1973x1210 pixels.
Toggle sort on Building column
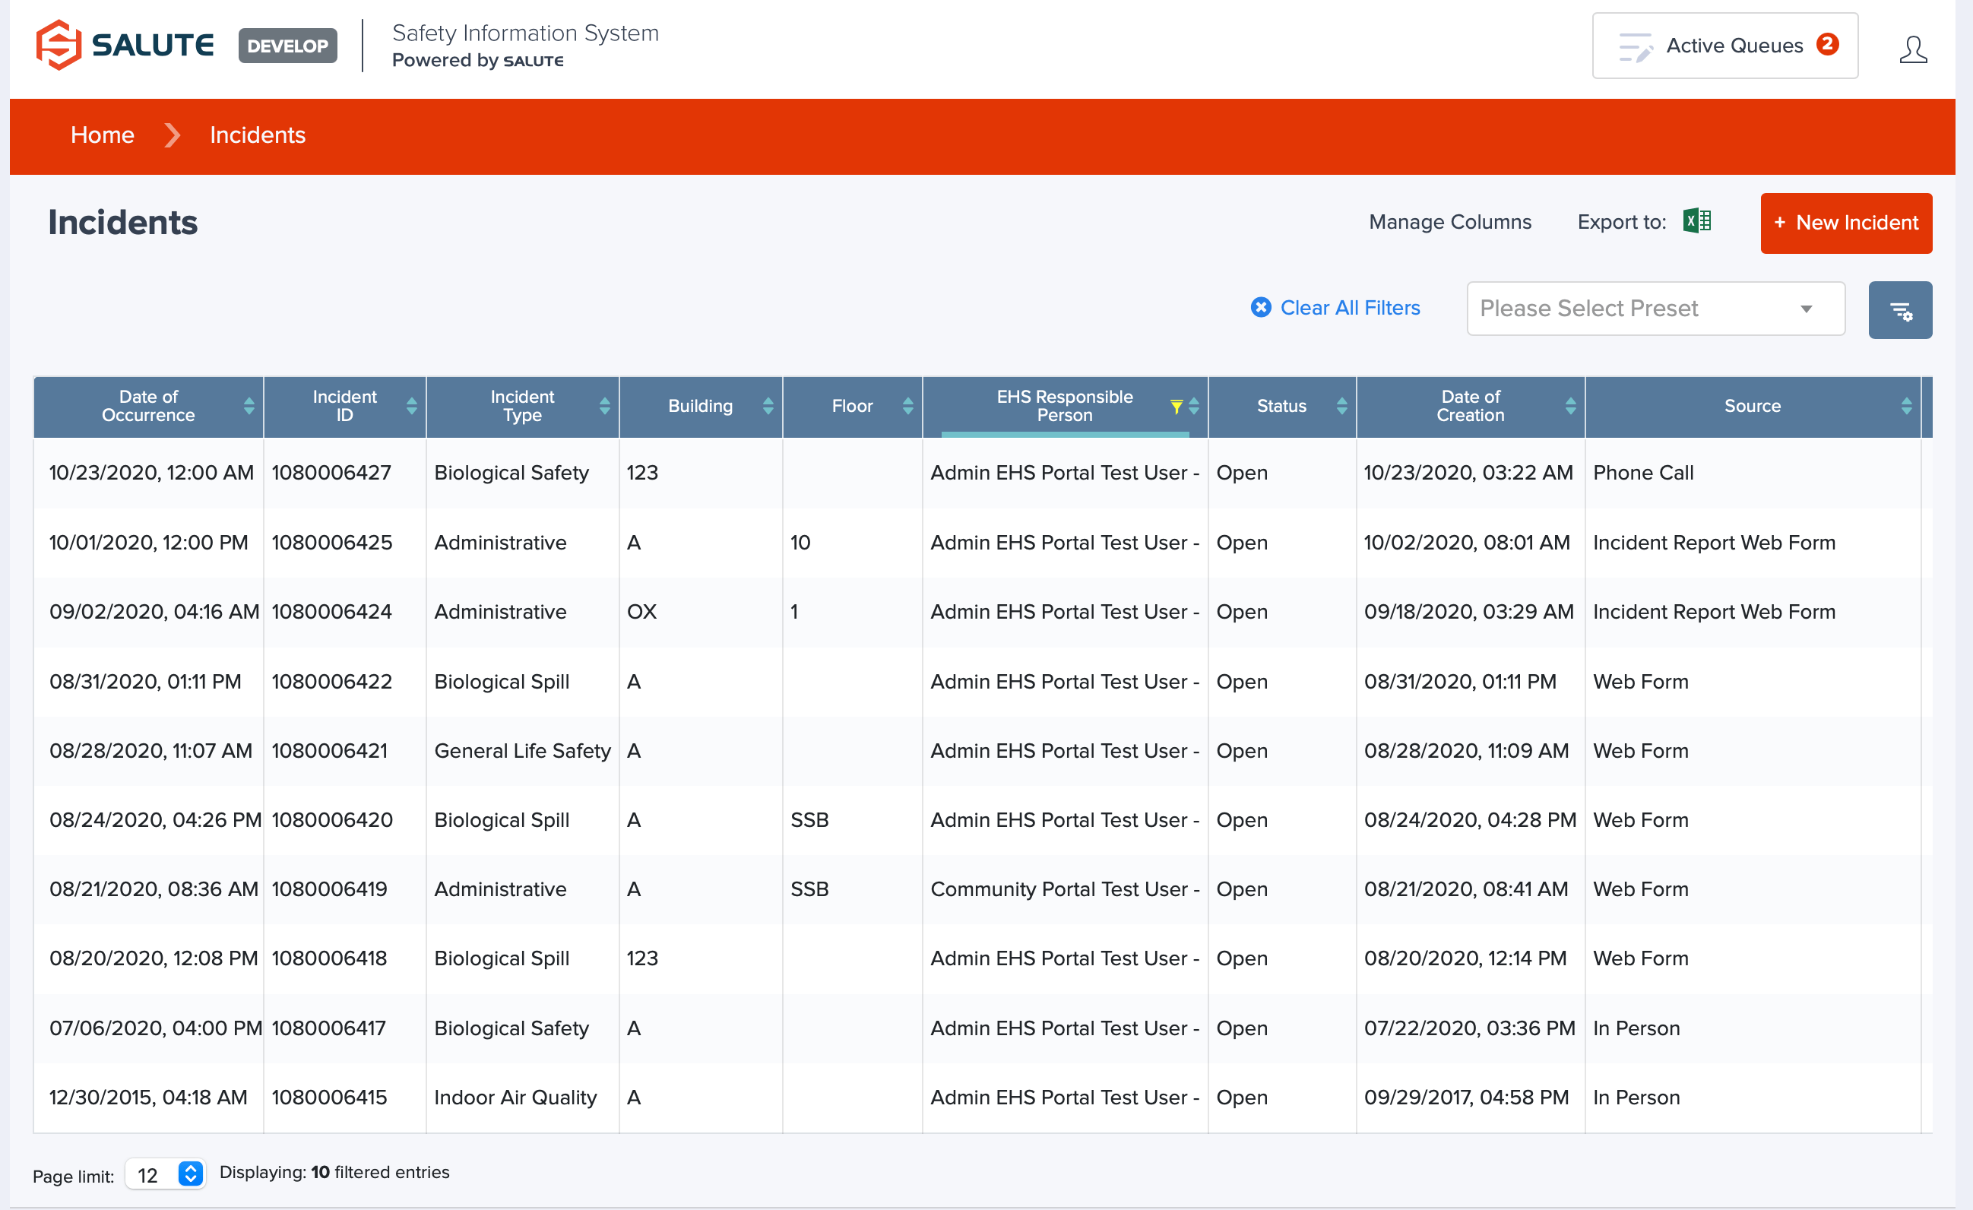768,406
